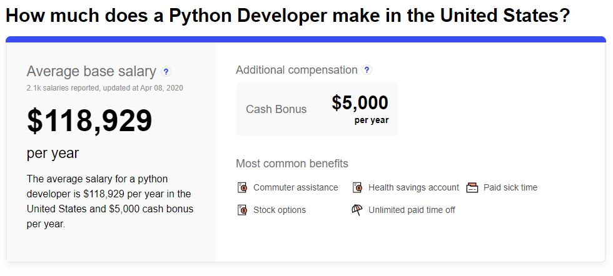Click the Python Developer salary page heading
Image resolution: width=613 pixels, height=276 pixels.
pos(287,16)
